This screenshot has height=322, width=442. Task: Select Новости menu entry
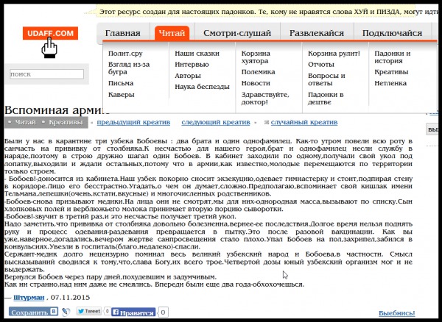256,83
